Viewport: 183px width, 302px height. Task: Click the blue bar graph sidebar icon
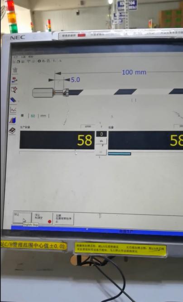point(13,120)
